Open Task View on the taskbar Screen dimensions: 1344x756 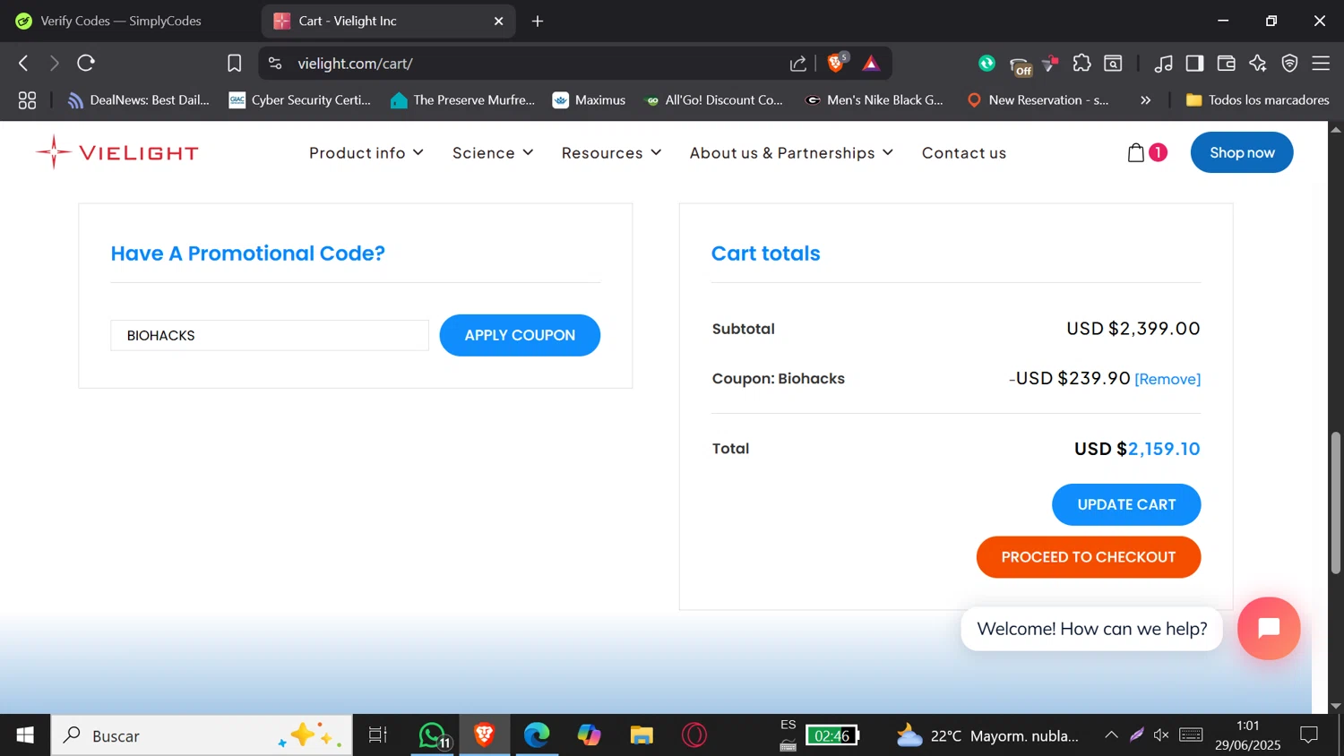pos(378,735)
